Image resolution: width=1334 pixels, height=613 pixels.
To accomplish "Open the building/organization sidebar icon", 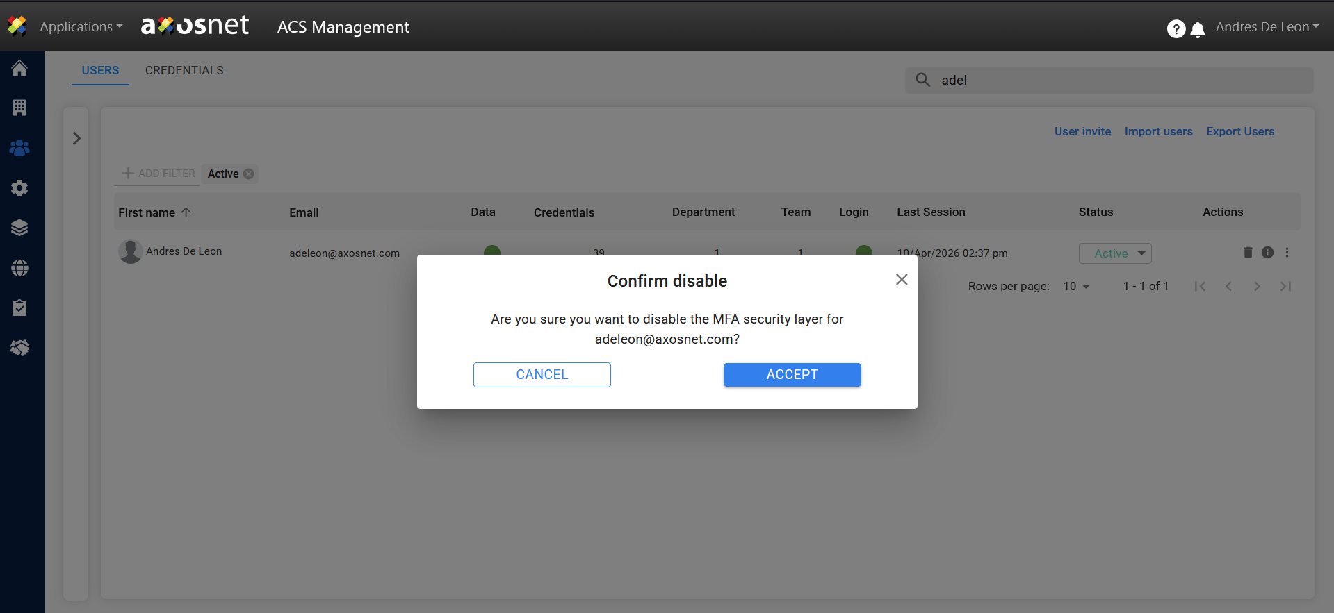I will 19,108.
